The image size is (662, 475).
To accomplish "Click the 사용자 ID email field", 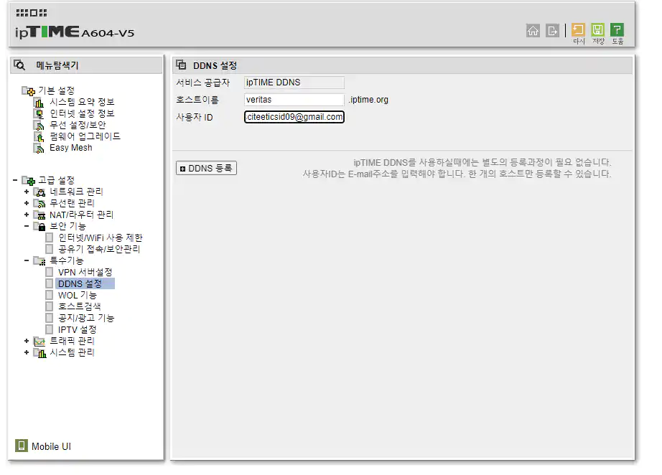I will coord(294,117).
